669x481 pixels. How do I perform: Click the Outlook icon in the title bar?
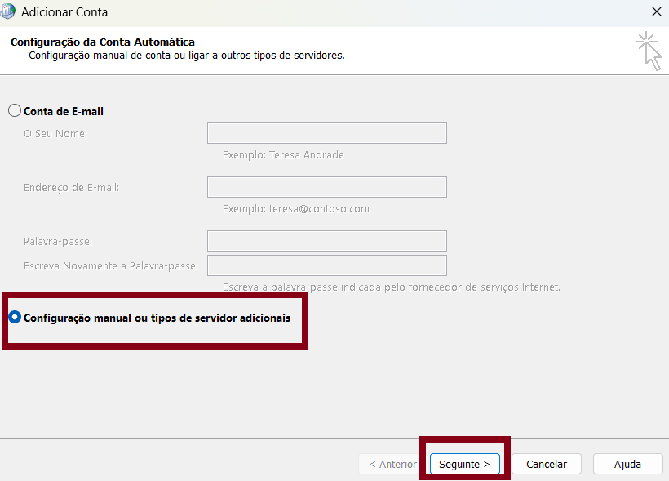[x=9, y=12]
